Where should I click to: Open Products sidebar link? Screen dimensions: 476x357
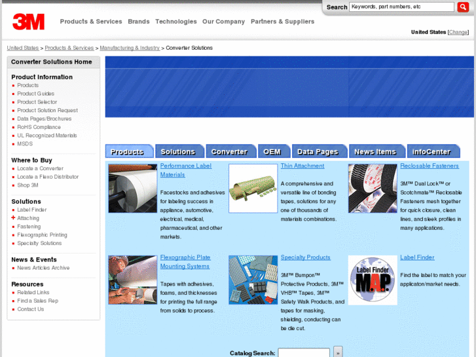(28, 85)
